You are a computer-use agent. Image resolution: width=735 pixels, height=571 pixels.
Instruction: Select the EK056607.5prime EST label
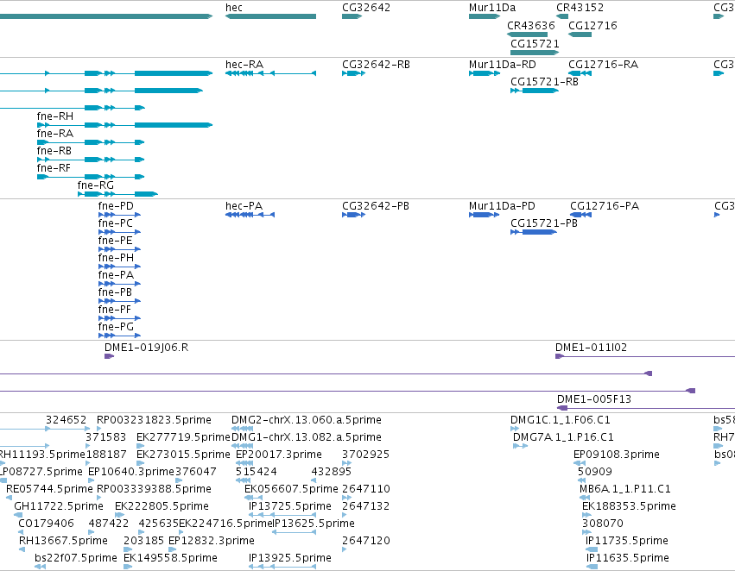pos(291,490)
